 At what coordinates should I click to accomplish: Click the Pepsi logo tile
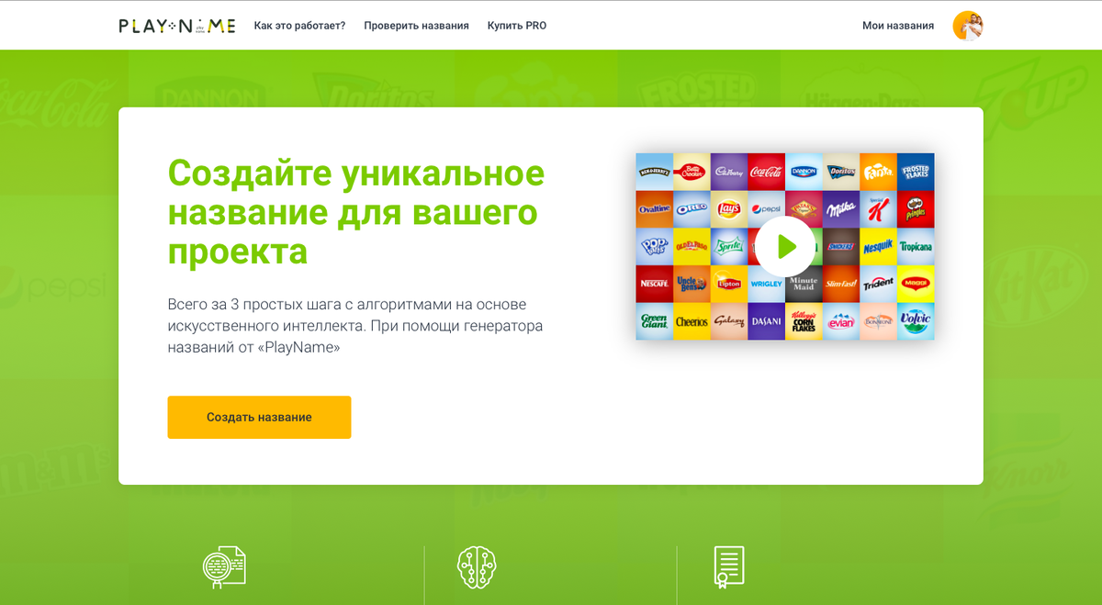pos(766,209)
